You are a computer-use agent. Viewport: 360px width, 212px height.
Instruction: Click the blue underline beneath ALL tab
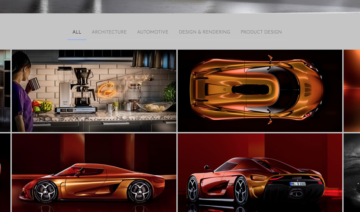tap(77, 40)
